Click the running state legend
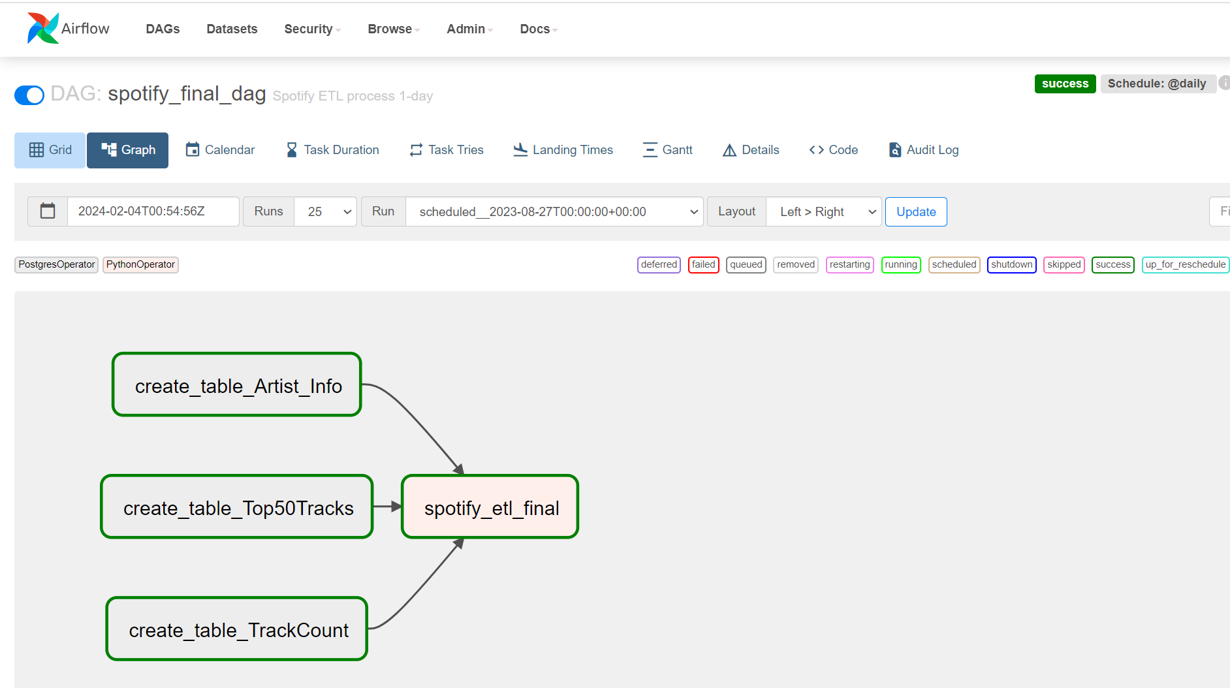1230x688 pixels. click(x=901, y=264)
